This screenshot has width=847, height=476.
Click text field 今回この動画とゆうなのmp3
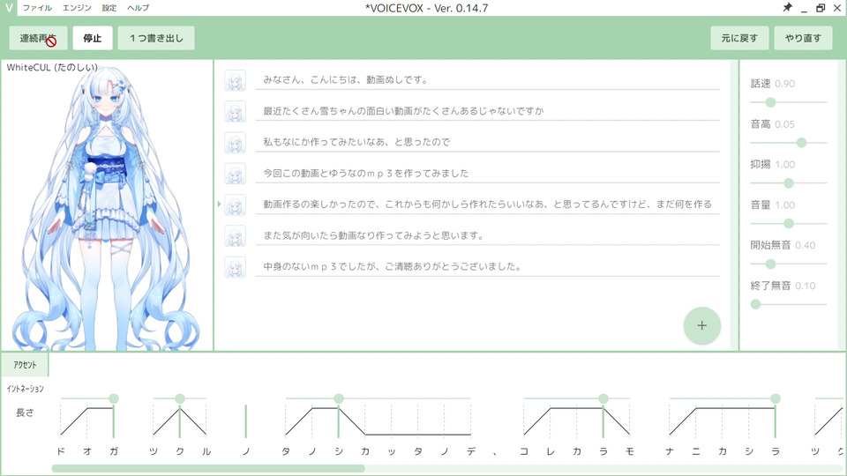point(487,174)
